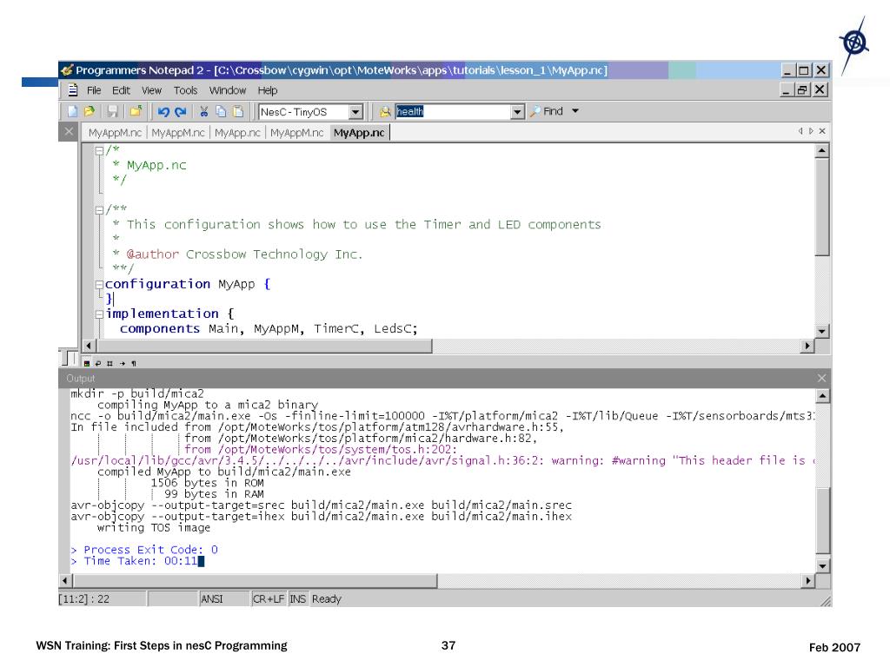890x667 pixels.
Task: Click the Output panel's up scroll arrow
Action: point(822,395)
